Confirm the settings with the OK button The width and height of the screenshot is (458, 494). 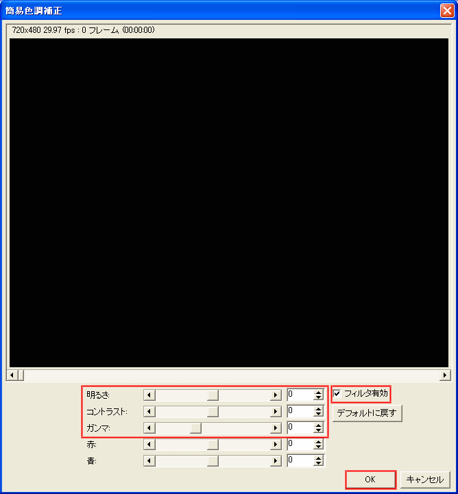click(370, 479)
